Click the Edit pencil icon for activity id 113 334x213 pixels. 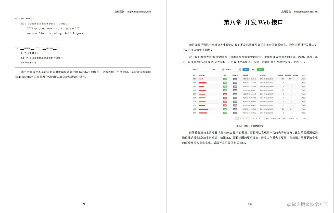(303, 79)
